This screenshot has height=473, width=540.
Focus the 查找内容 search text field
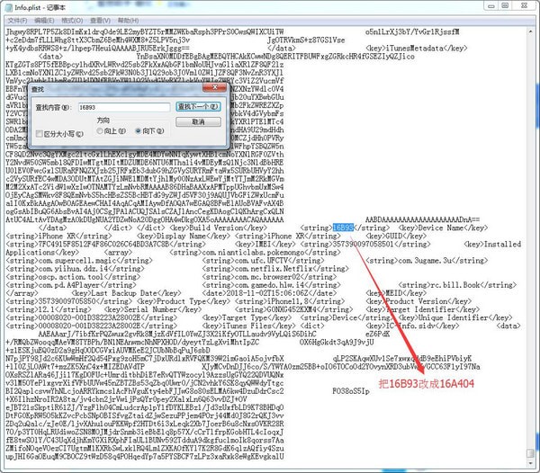coord(122,107)
